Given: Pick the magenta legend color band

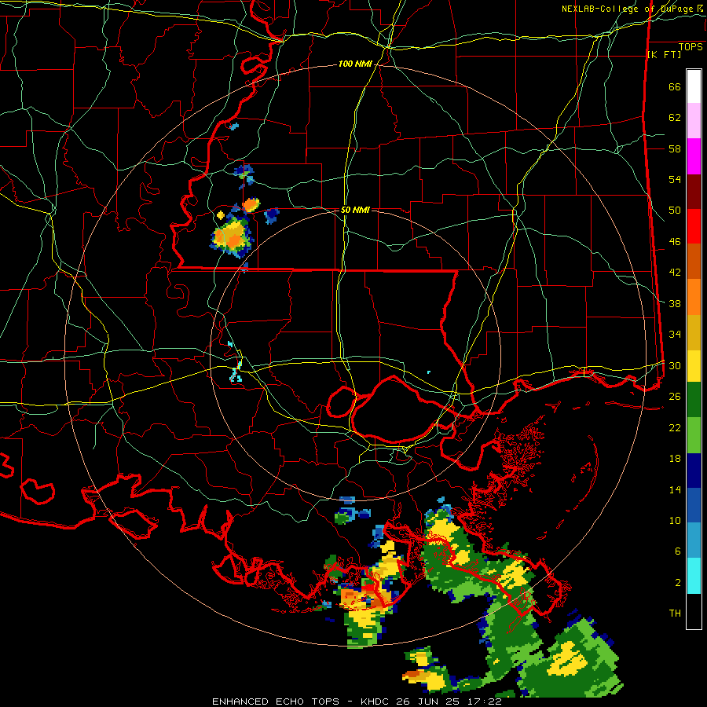Looking at the screenshot, I should tap(694, 156).
